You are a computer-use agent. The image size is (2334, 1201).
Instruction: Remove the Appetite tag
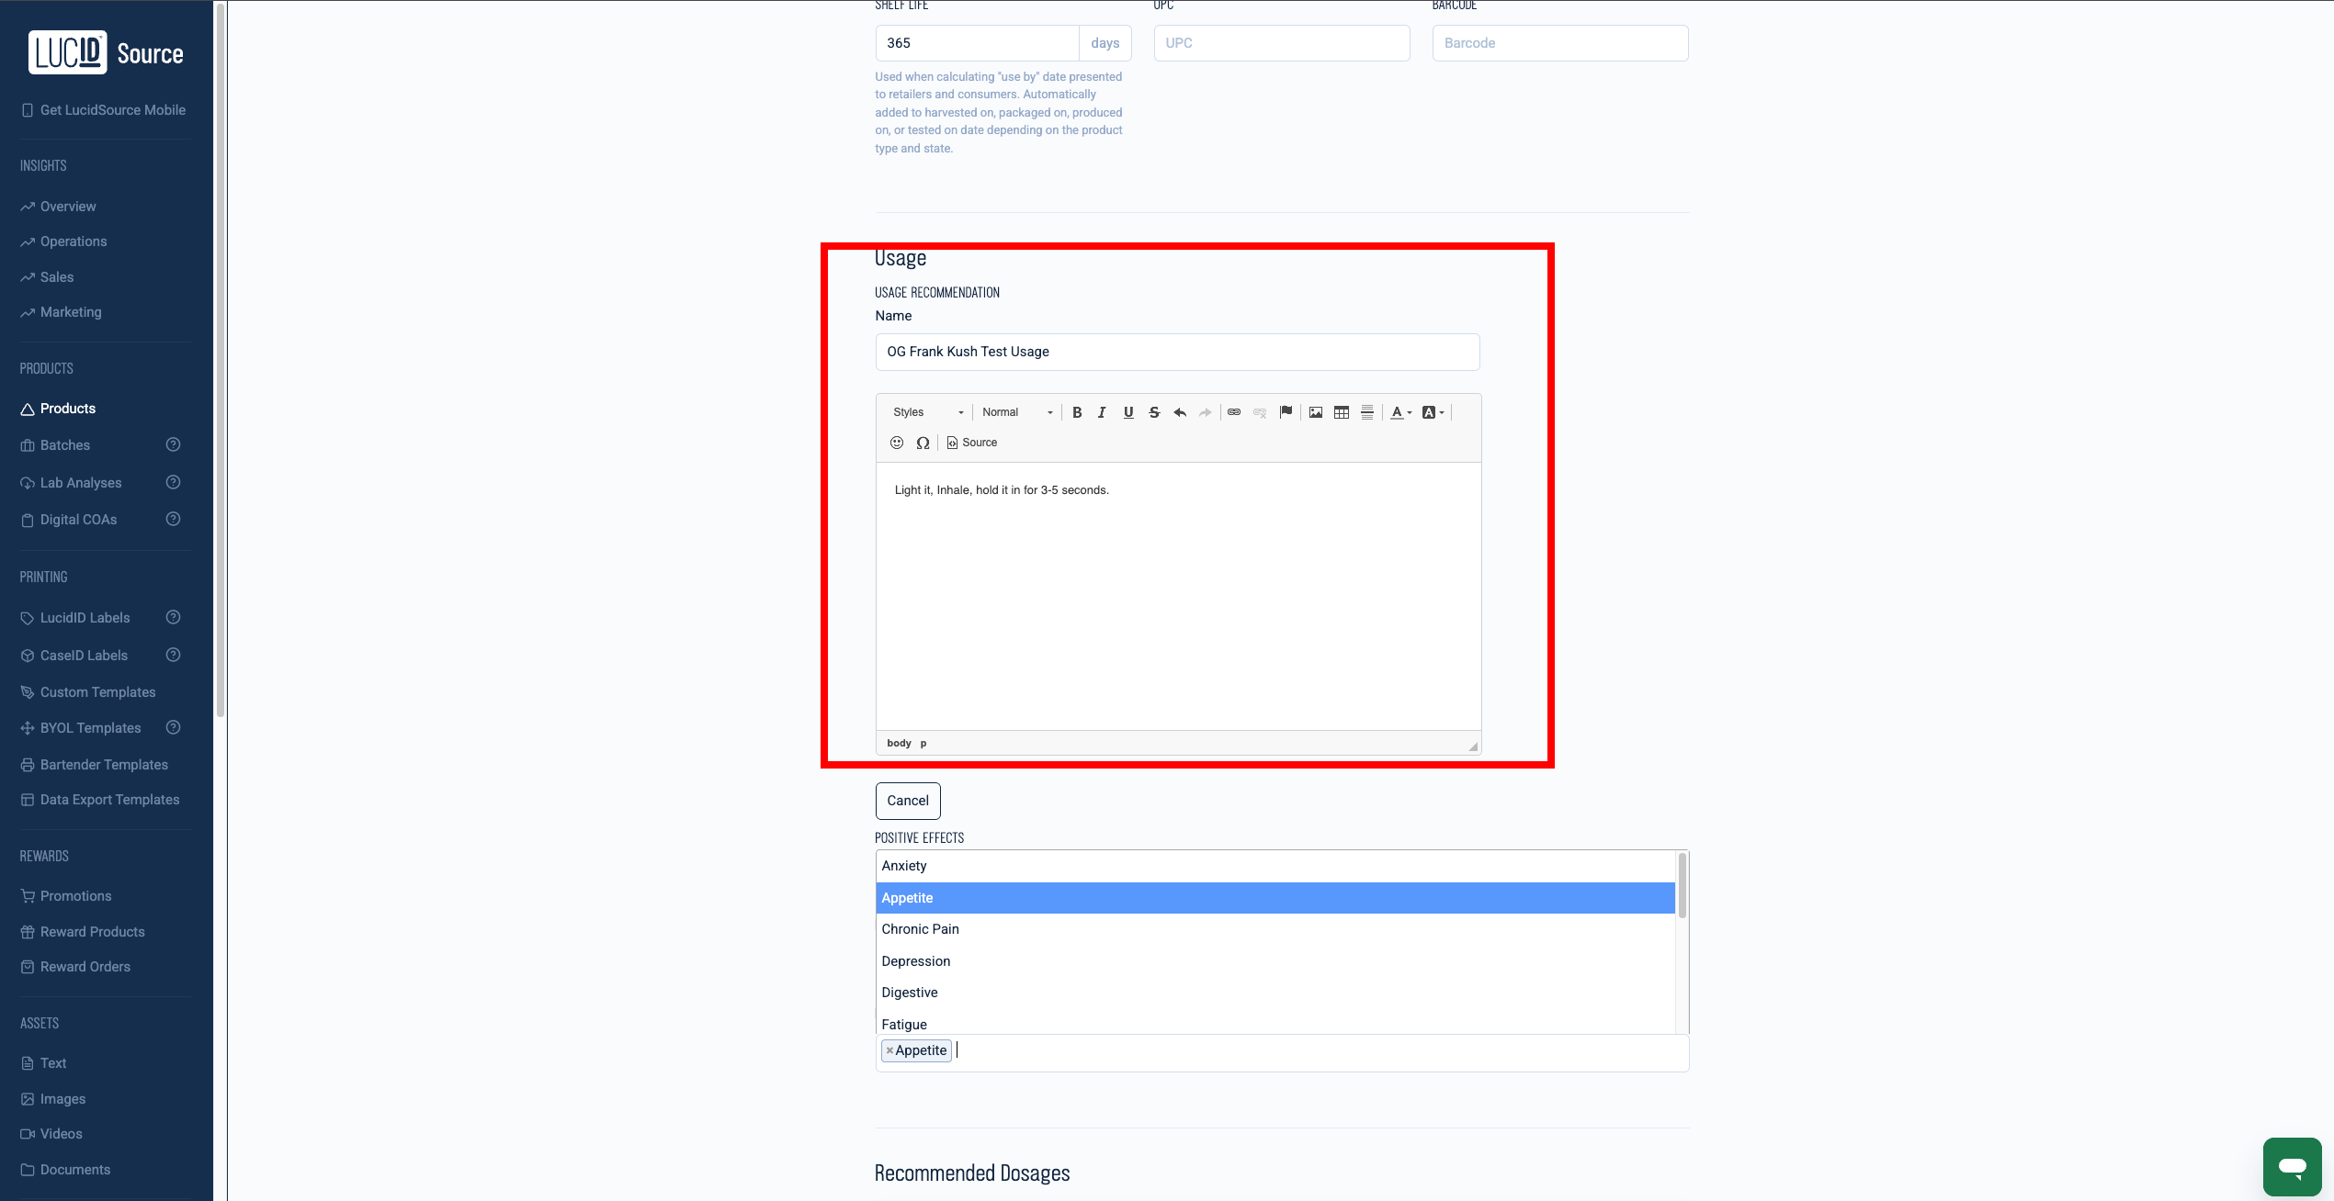[889, 1050]
